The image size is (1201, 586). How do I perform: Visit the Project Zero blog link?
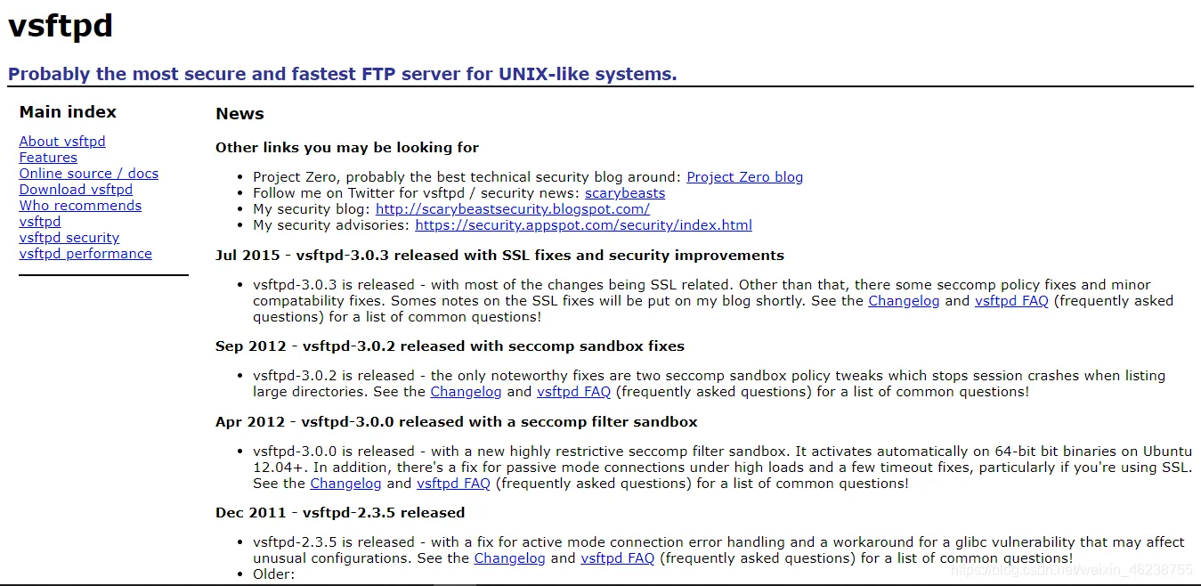click(744, 177)
